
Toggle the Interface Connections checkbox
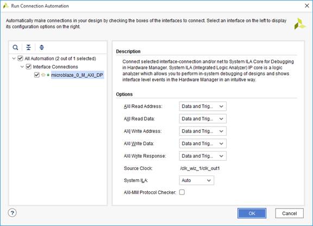pos(29,66)
